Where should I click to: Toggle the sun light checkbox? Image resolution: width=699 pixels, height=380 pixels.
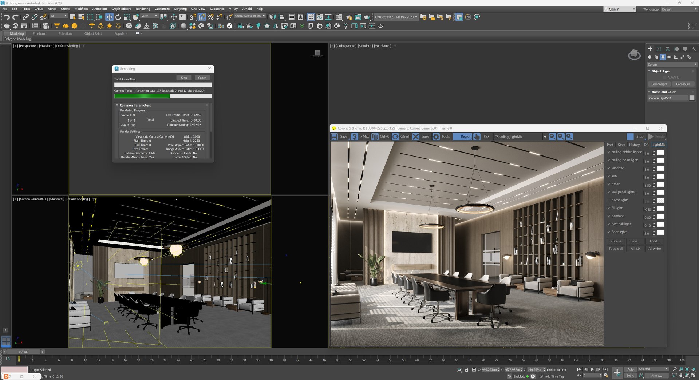tap(609, 176)
